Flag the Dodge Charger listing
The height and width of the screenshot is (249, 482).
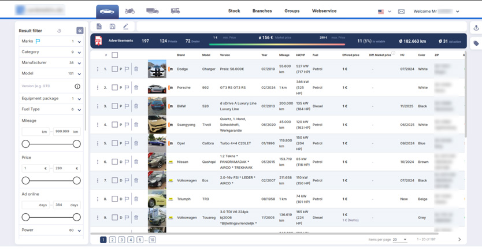(127, 69)
